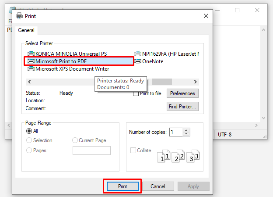The image size is (273, 197).
Task: Open the General tab
Action: click(26, 30)
